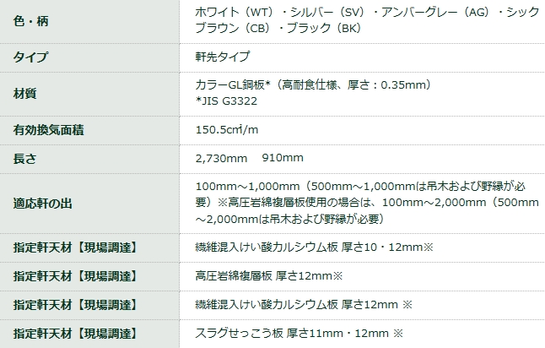Click the 材質 row header
545x348 pixels.
click(x=25, y=93)
